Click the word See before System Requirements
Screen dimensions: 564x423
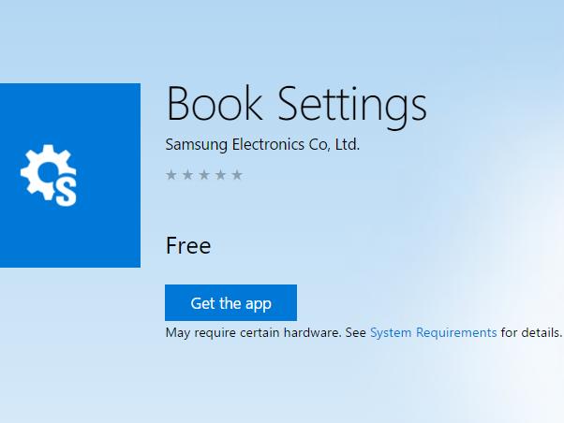(355, 332)
